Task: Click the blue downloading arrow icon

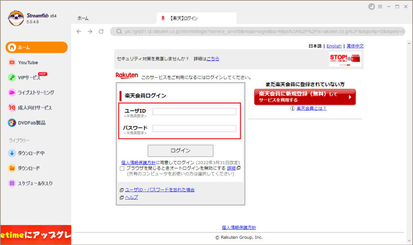Action: [12, 153]
